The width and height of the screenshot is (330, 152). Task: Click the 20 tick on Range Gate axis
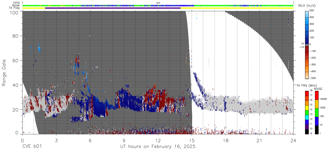tap(15, 109)
